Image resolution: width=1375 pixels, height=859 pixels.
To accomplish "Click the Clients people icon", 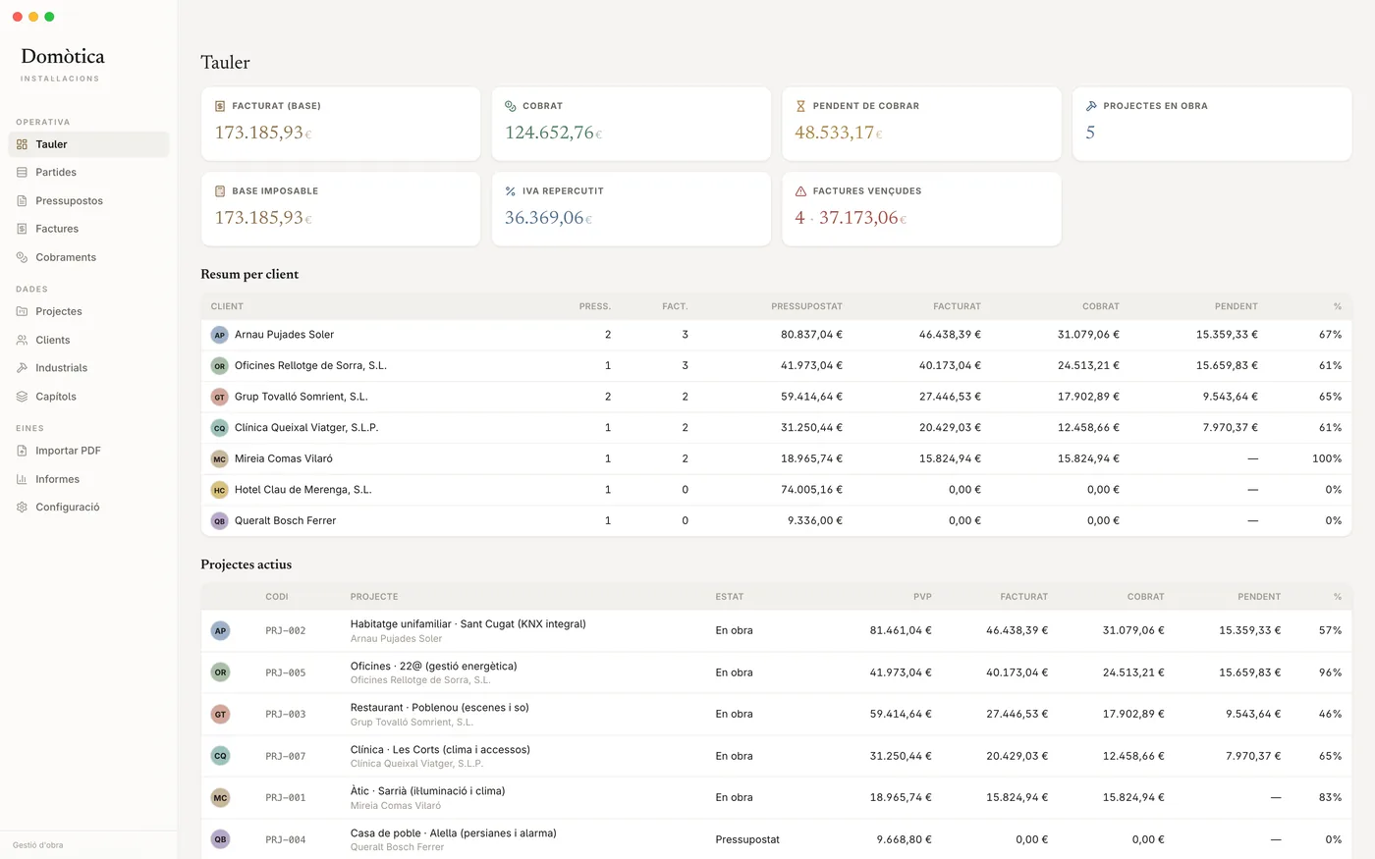I will [x=22, y=340].
